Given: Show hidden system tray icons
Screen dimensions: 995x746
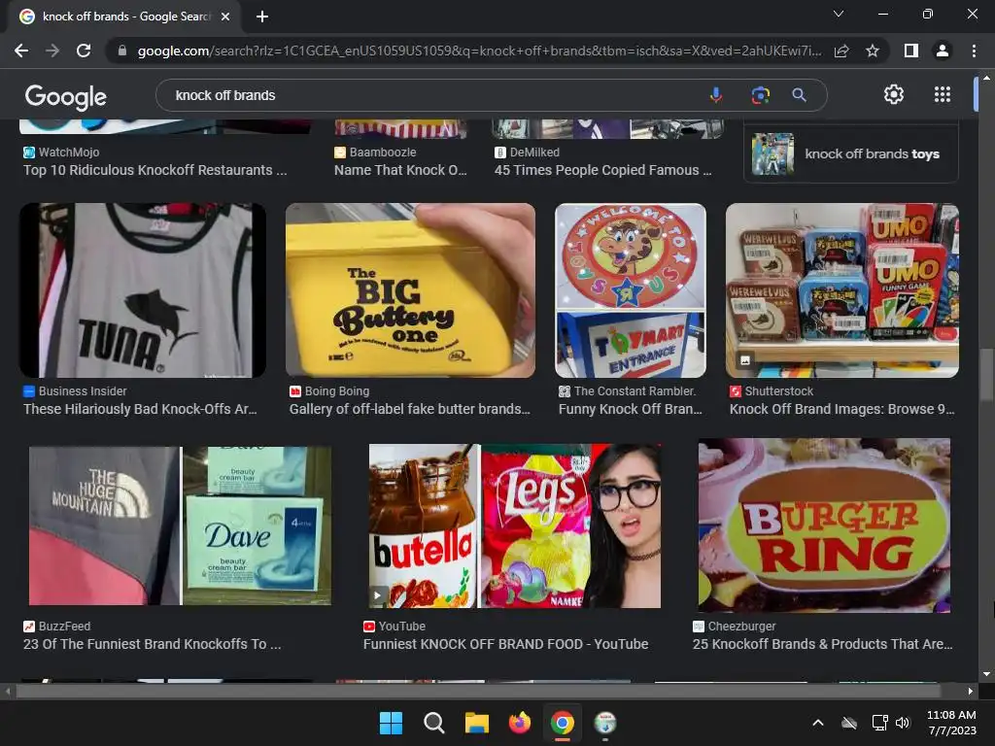Looking at the screenshot, I should coord(818,723).
